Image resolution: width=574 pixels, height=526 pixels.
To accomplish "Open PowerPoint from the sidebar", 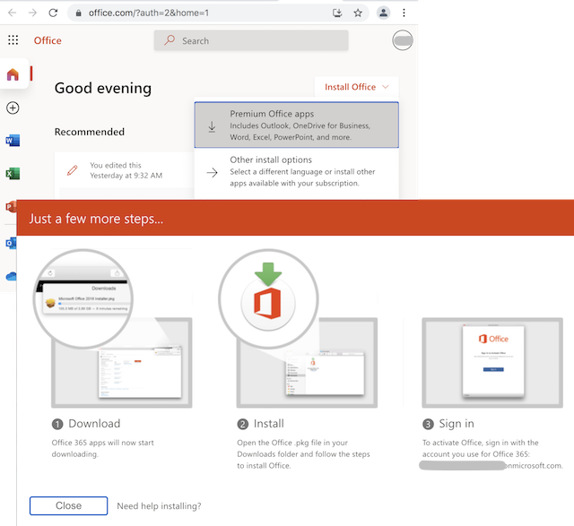I will point(11,207).
